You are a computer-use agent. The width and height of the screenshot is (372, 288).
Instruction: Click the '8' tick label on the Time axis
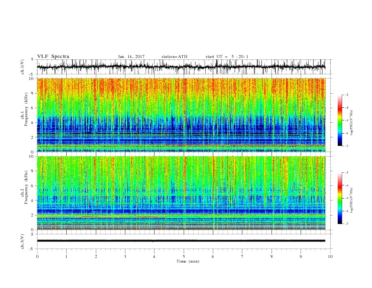(271, 256)
